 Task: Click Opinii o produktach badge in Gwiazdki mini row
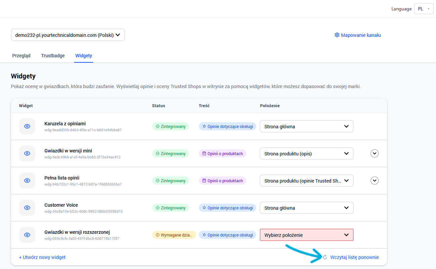222,153
